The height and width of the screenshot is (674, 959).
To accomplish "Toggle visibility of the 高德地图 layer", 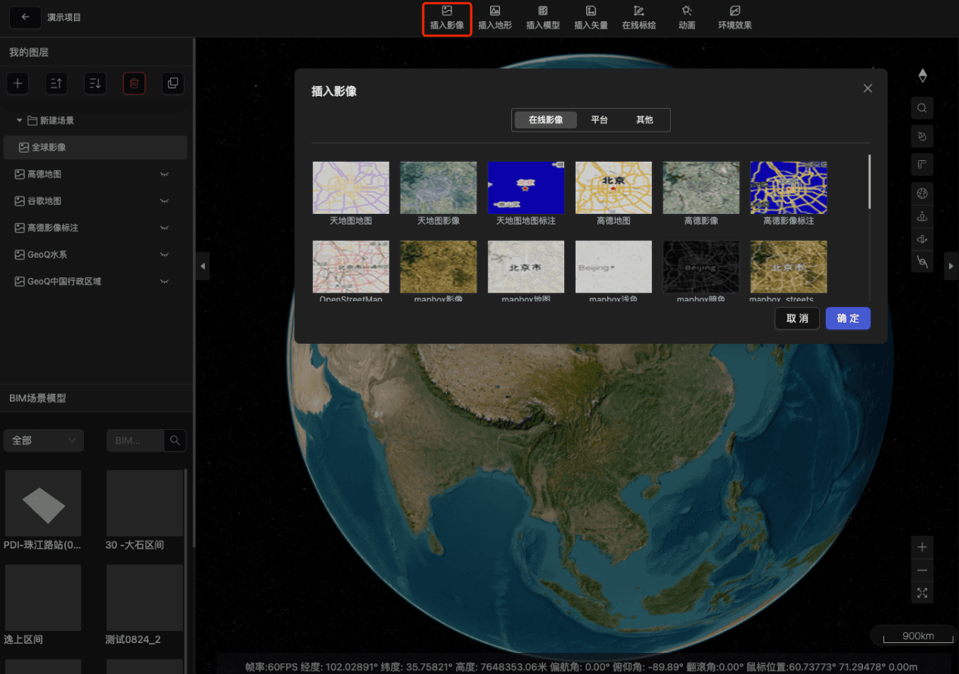I will click(x=164, y=175).
